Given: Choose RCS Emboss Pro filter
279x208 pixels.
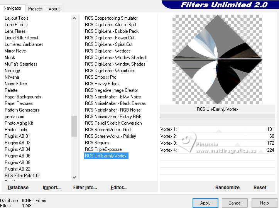Looking at the screenshot, I should 101,77.
